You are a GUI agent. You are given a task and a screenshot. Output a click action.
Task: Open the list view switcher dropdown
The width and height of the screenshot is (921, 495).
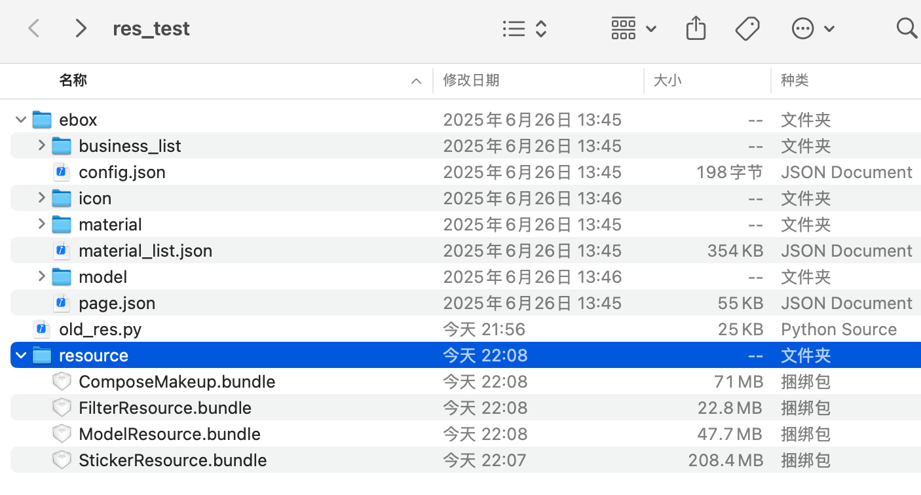[x=524, y=28]
